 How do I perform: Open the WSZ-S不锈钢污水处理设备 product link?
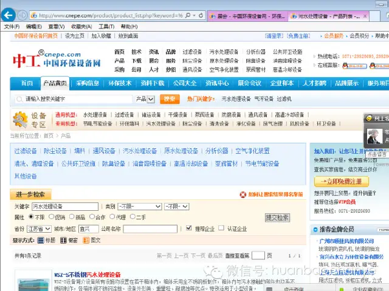(88, 275)
